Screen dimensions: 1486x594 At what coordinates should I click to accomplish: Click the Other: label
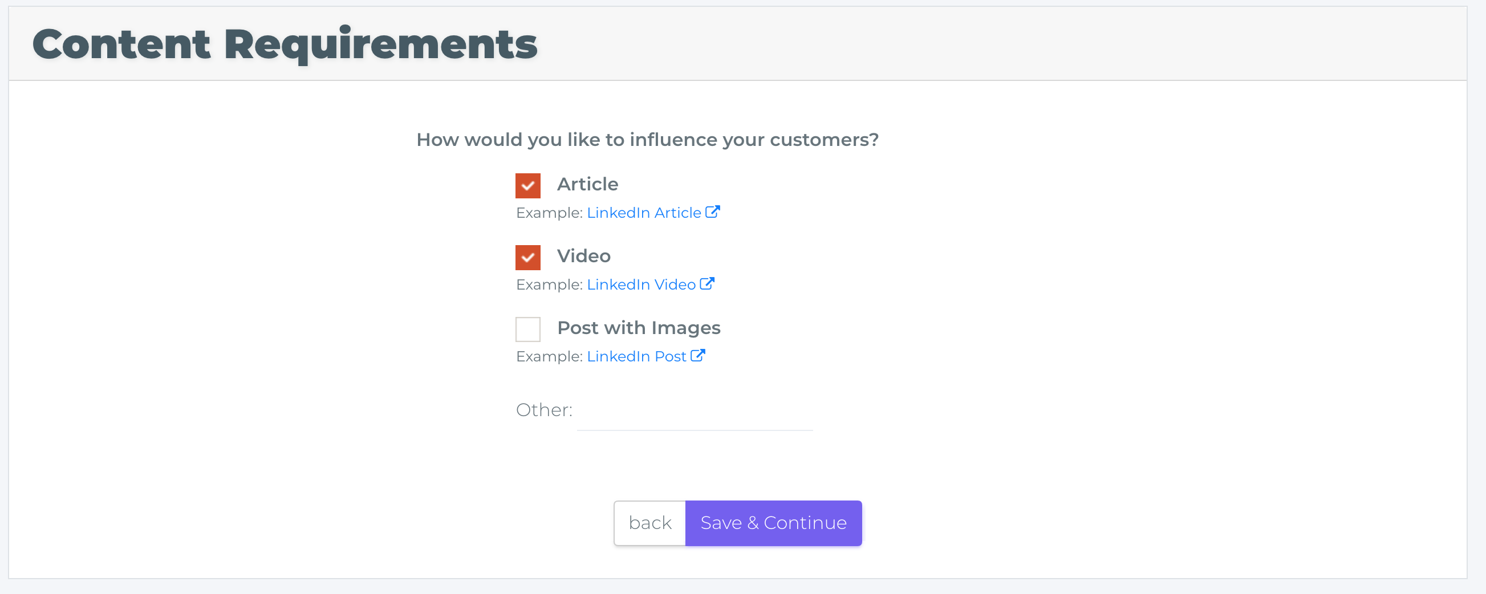(544, 410)
